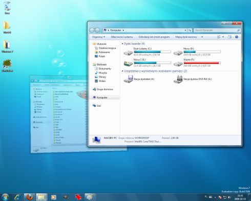The width and height of the screenshot is (251, 201).
Task: Click the breadcrumb arrow before Komputer
Action: [109, 30]
